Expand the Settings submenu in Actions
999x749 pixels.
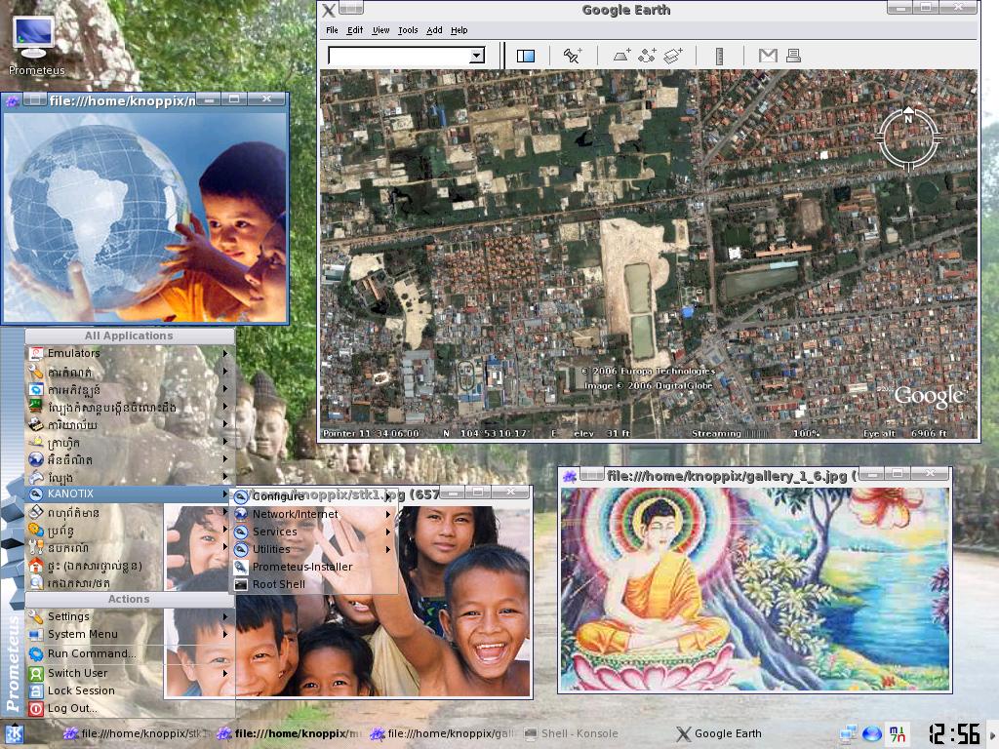pyautogui.click(x=130, y=616)
